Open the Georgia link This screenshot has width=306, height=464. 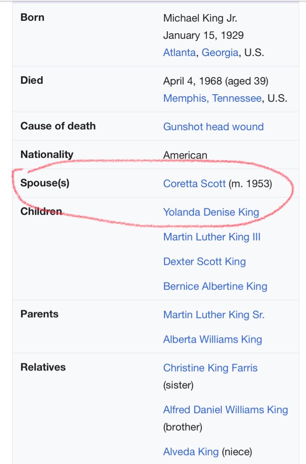coord(220,53)
